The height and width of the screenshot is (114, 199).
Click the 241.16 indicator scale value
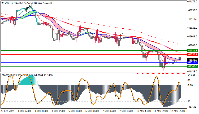point(191,75)
